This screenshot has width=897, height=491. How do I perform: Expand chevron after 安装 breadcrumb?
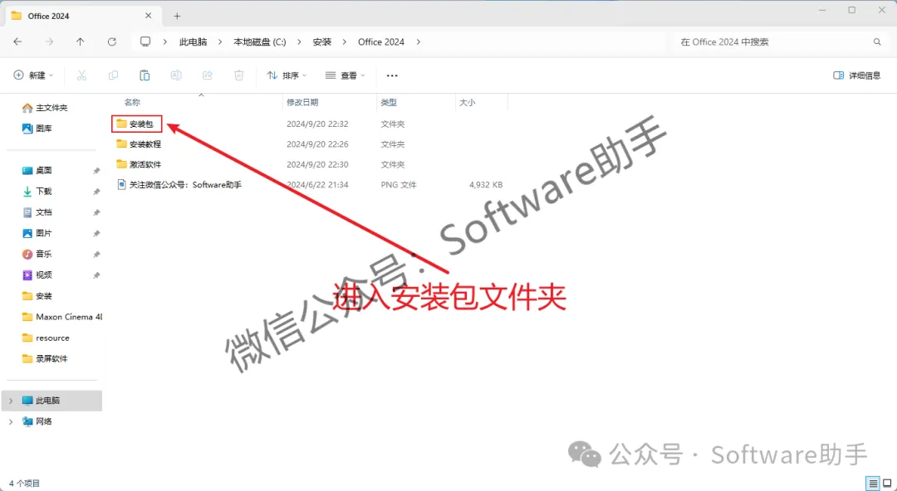point(345,41)
